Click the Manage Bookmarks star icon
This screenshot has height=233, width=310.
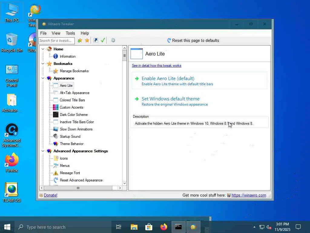[x=56, y=71]
